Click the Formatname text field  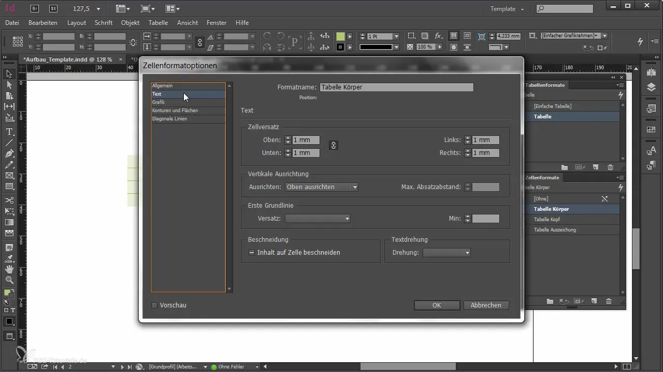coord(396,87)
